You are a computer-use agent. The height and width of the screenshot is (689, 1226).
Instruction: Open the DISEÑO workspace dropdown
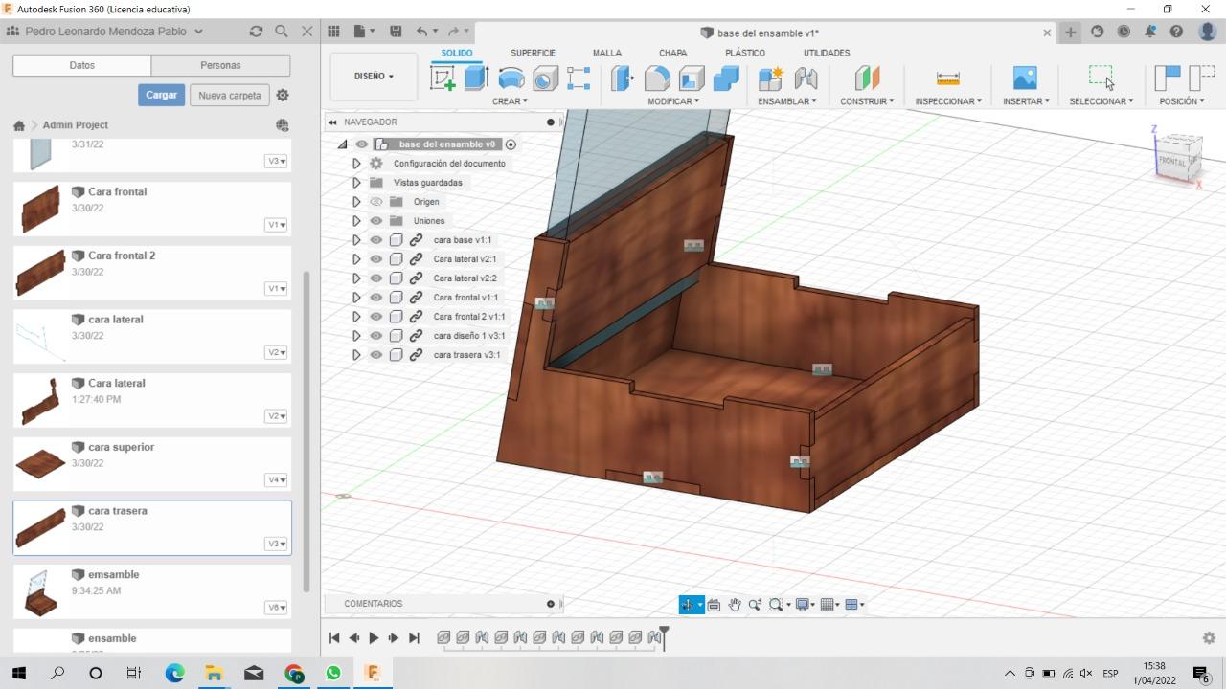374,77
